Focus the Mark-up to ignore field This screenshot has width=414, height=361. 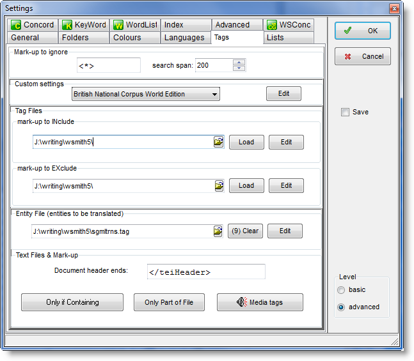(109, 65)
